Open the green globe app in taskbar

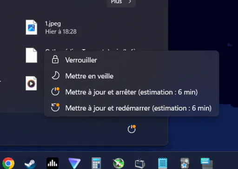click(x=119, y=163)
